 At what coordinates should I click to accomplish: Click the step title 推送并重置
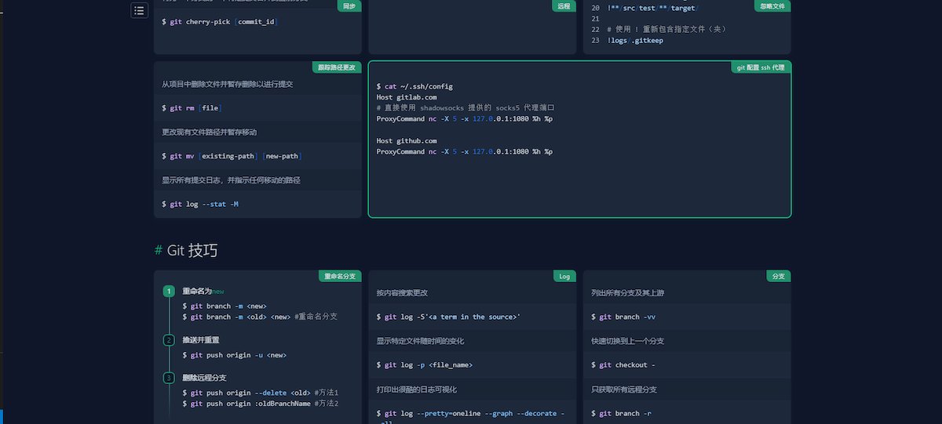201,340
